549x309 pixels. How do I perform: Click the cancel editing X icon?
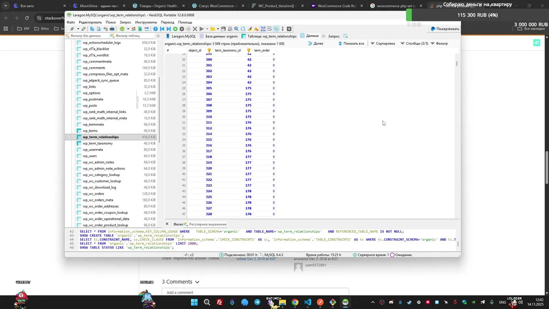[x=195, y=29]
